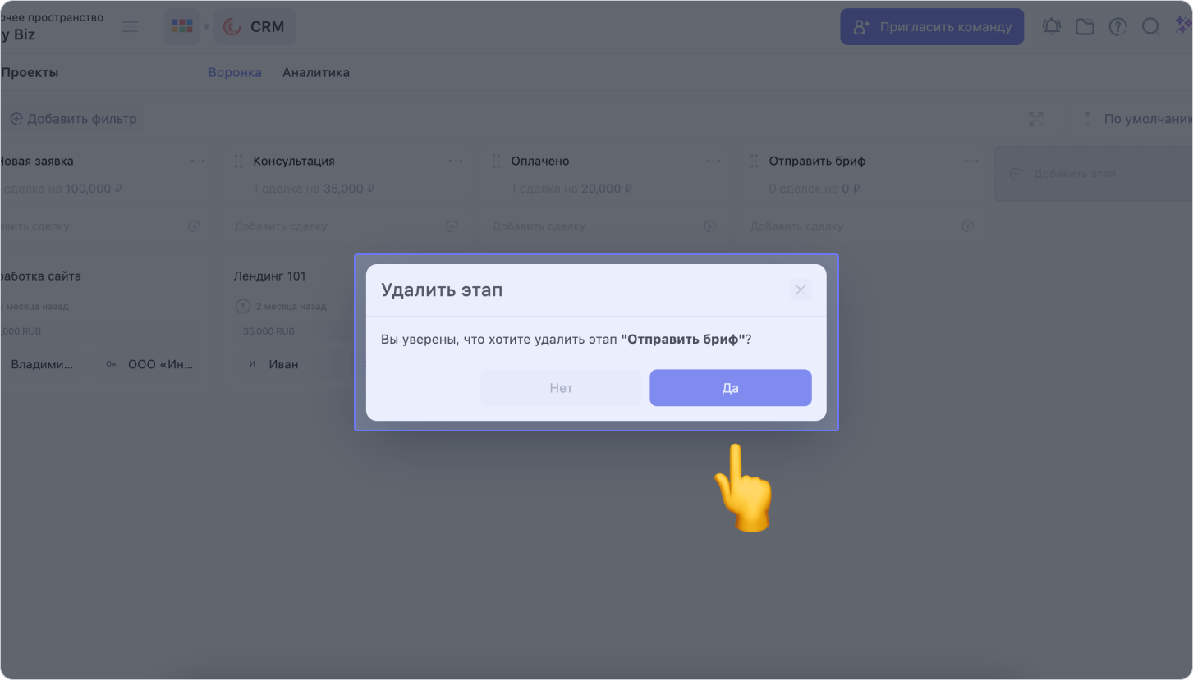Click plus icon in Консультация column

pyautogui.click(x=452, y=226)
